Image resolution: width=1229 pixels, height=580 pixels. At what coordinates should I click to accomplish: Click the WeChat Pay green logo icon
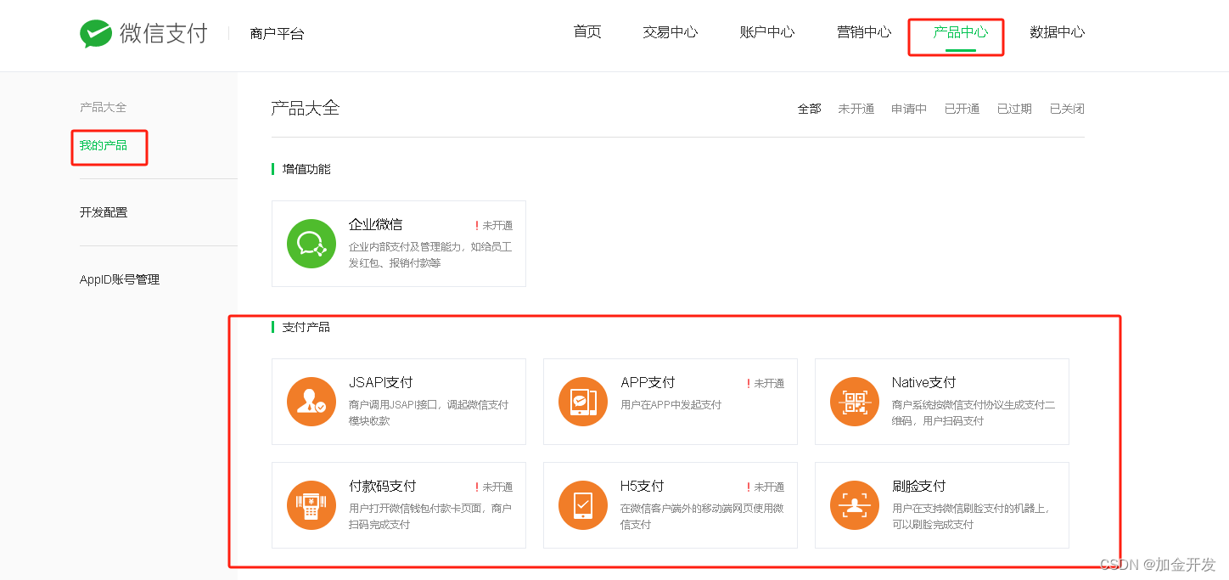coord(96,34)
